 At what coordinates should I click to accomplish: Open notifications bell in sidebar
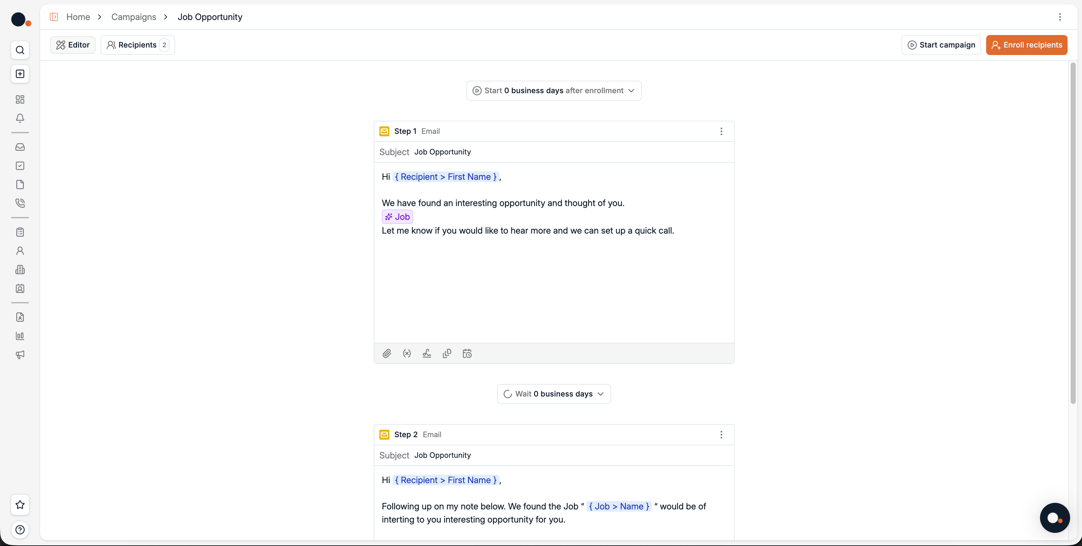tap(20, 118)
